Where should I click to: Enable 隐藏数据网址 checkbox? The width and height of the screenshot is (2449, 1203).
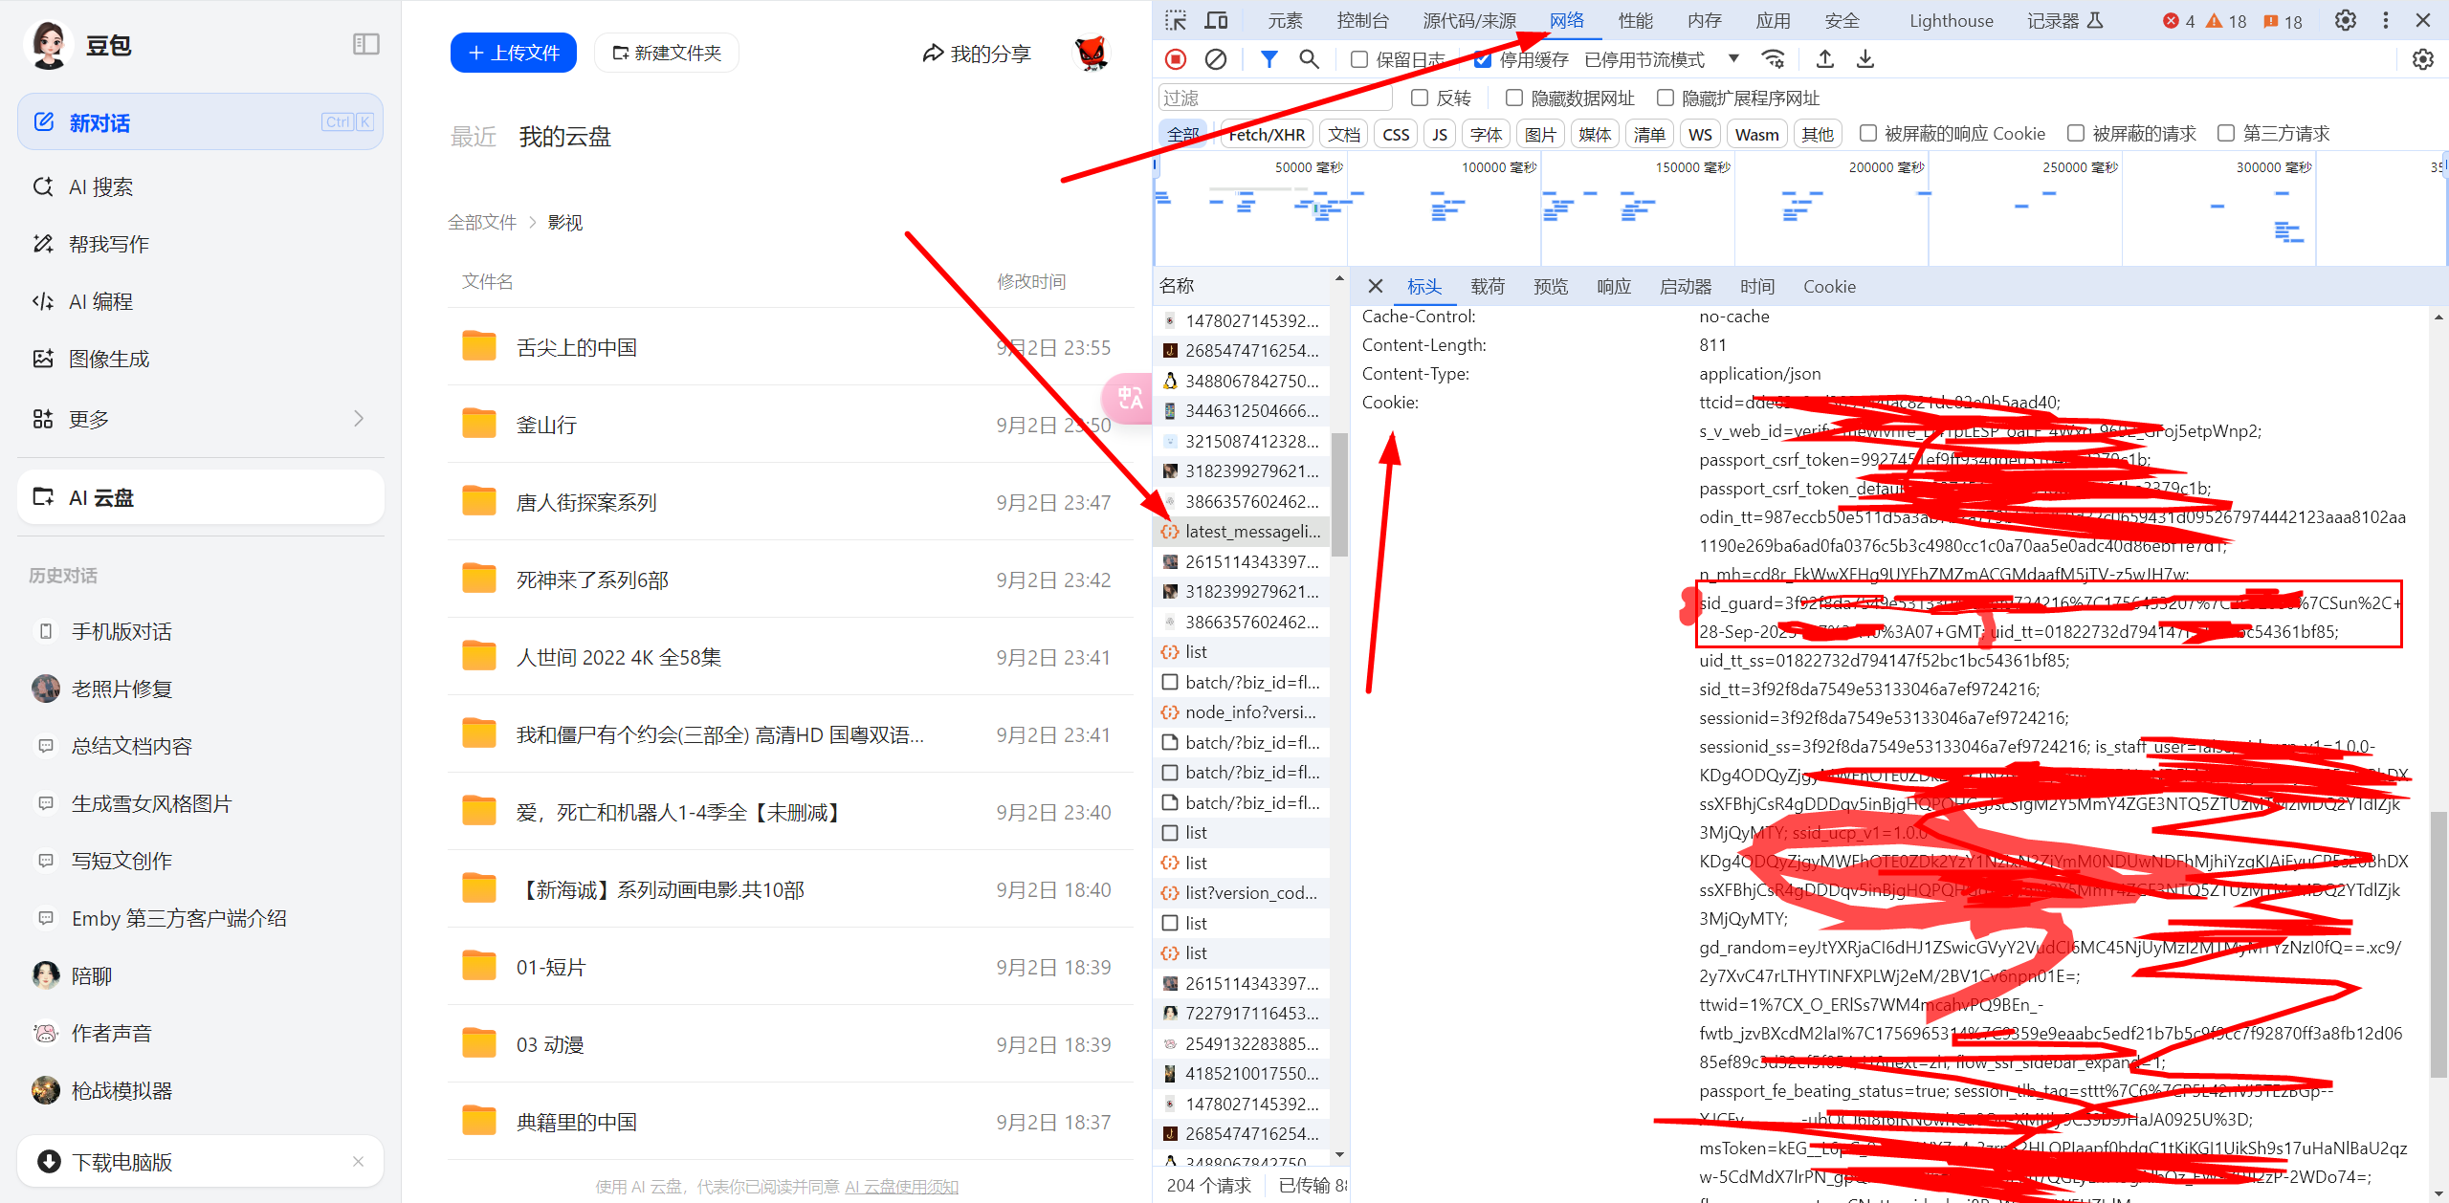coord(1514,98)
